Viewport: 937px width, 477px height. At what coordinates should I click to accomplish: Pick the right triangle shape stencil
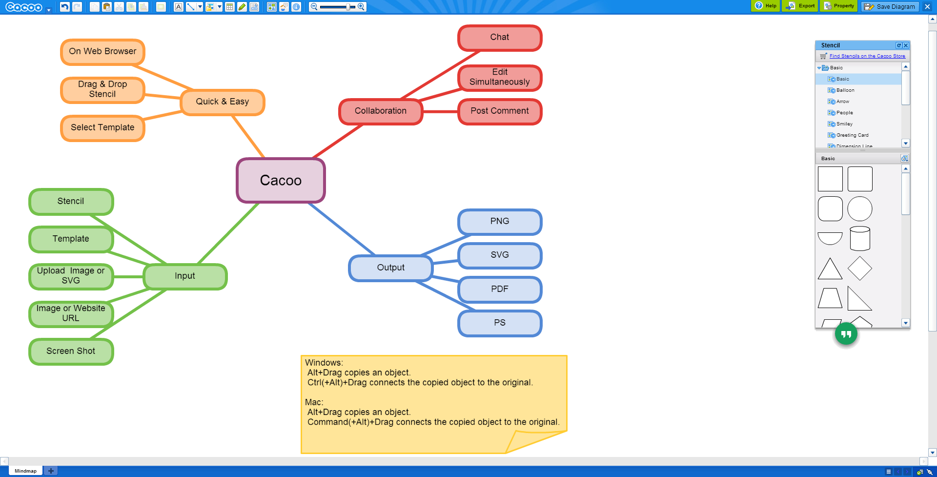click(x=860, y=298)
